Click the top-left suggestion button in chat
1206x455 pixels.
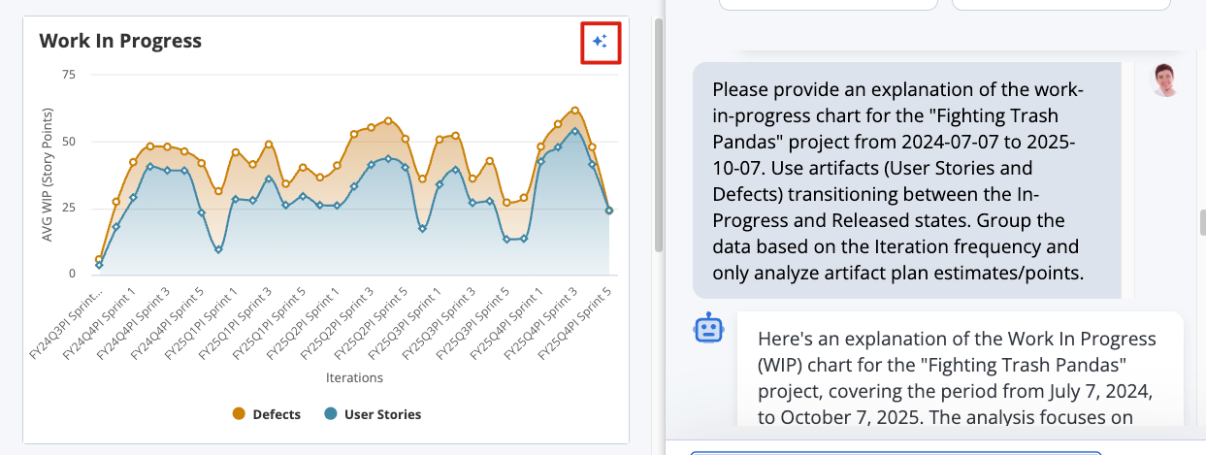(x=828, y=4)
